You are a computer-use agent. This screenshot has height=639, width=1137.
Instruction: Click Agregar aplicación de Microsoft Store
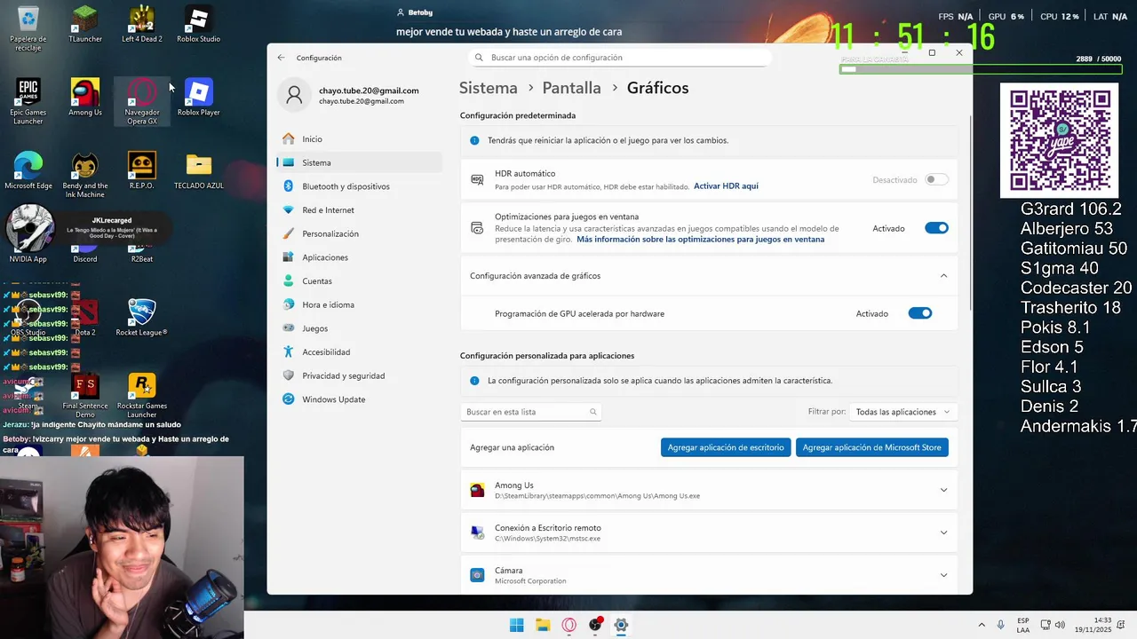coord(872,447)
